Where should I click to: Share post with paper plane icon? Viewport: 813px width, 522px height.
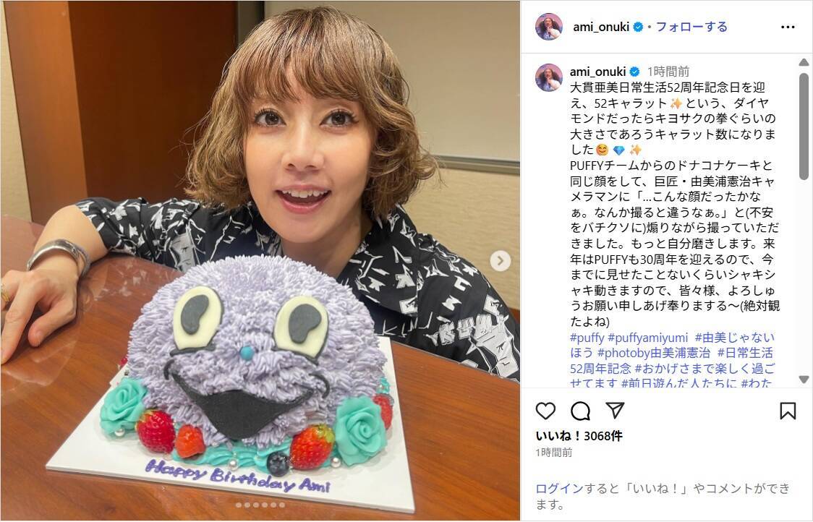point(615,411)
